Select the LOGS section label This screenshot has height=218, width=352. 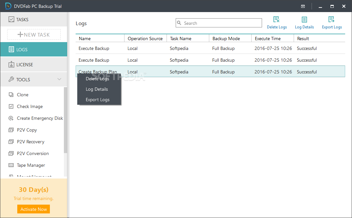(22, 50)
